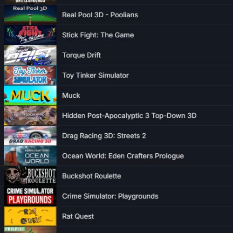The image size is (233, 233).
Task: Open the Crime Simulator Playgrounds banner
Action: 30,196
